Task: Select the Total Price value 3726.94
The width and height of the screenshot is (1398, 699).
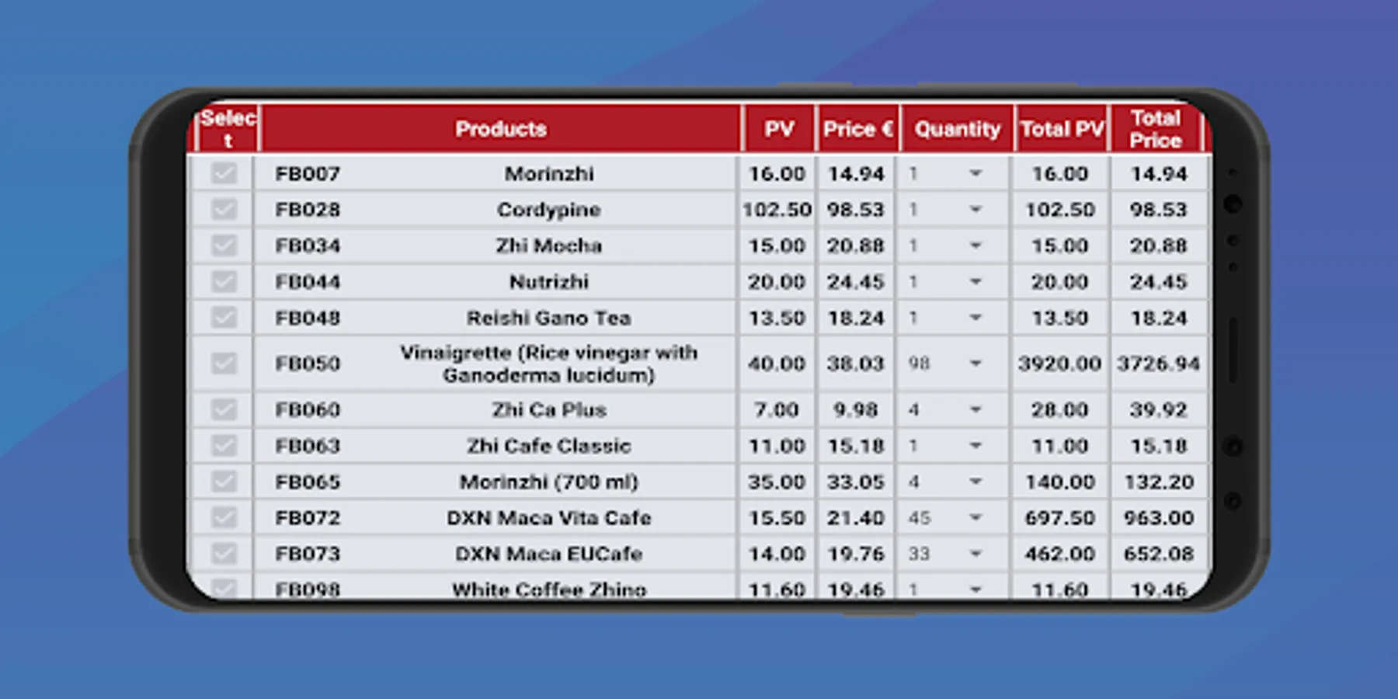Action: click(x=1159, y=363)
